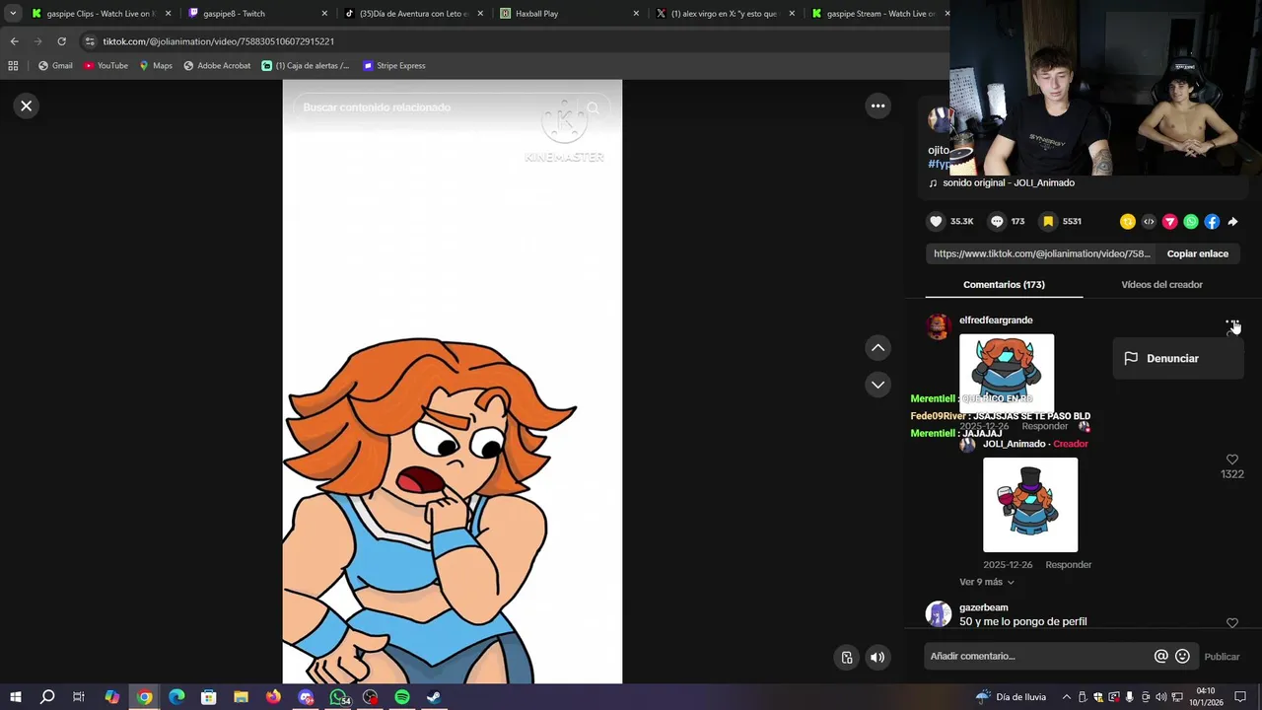This screenshot has height=710, width=1262.
Task: Close the Haxball Play tab
Action: pos(636,14)
